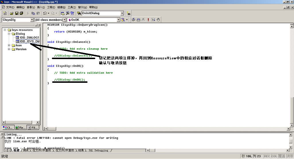The image size is (294, 159).
Task: Click the New Text File toolbar icon
Action: pyautogui.click(x=5, y=13)
